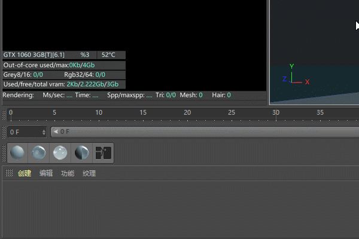
Task: Click the Spp/maxspp status entry
Action: 130,95
